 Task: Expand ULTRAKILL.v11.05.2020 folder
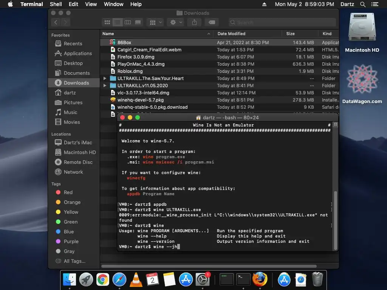tap(105, 86)
